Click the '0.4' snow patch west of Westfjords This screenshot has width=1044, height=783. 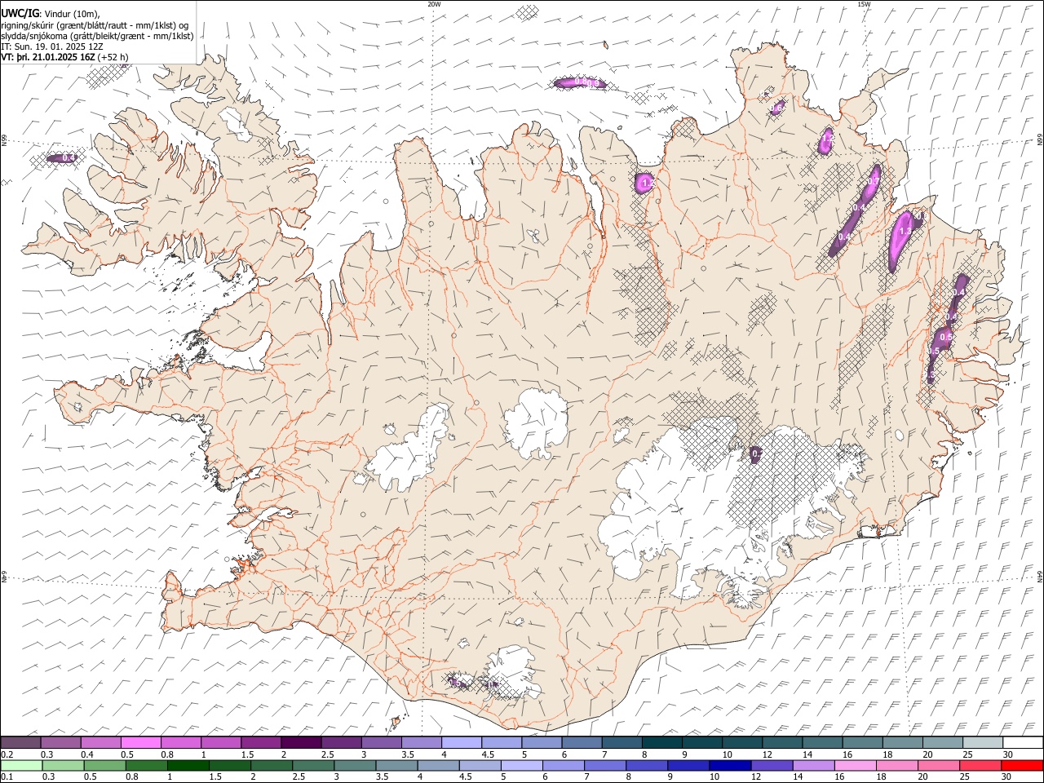tap(64, 158)
